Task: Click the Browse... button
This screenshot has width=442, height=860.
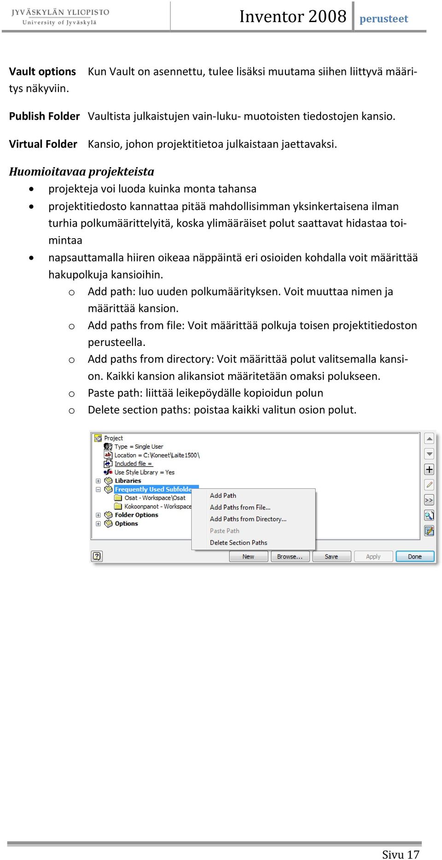Action: 290,556
